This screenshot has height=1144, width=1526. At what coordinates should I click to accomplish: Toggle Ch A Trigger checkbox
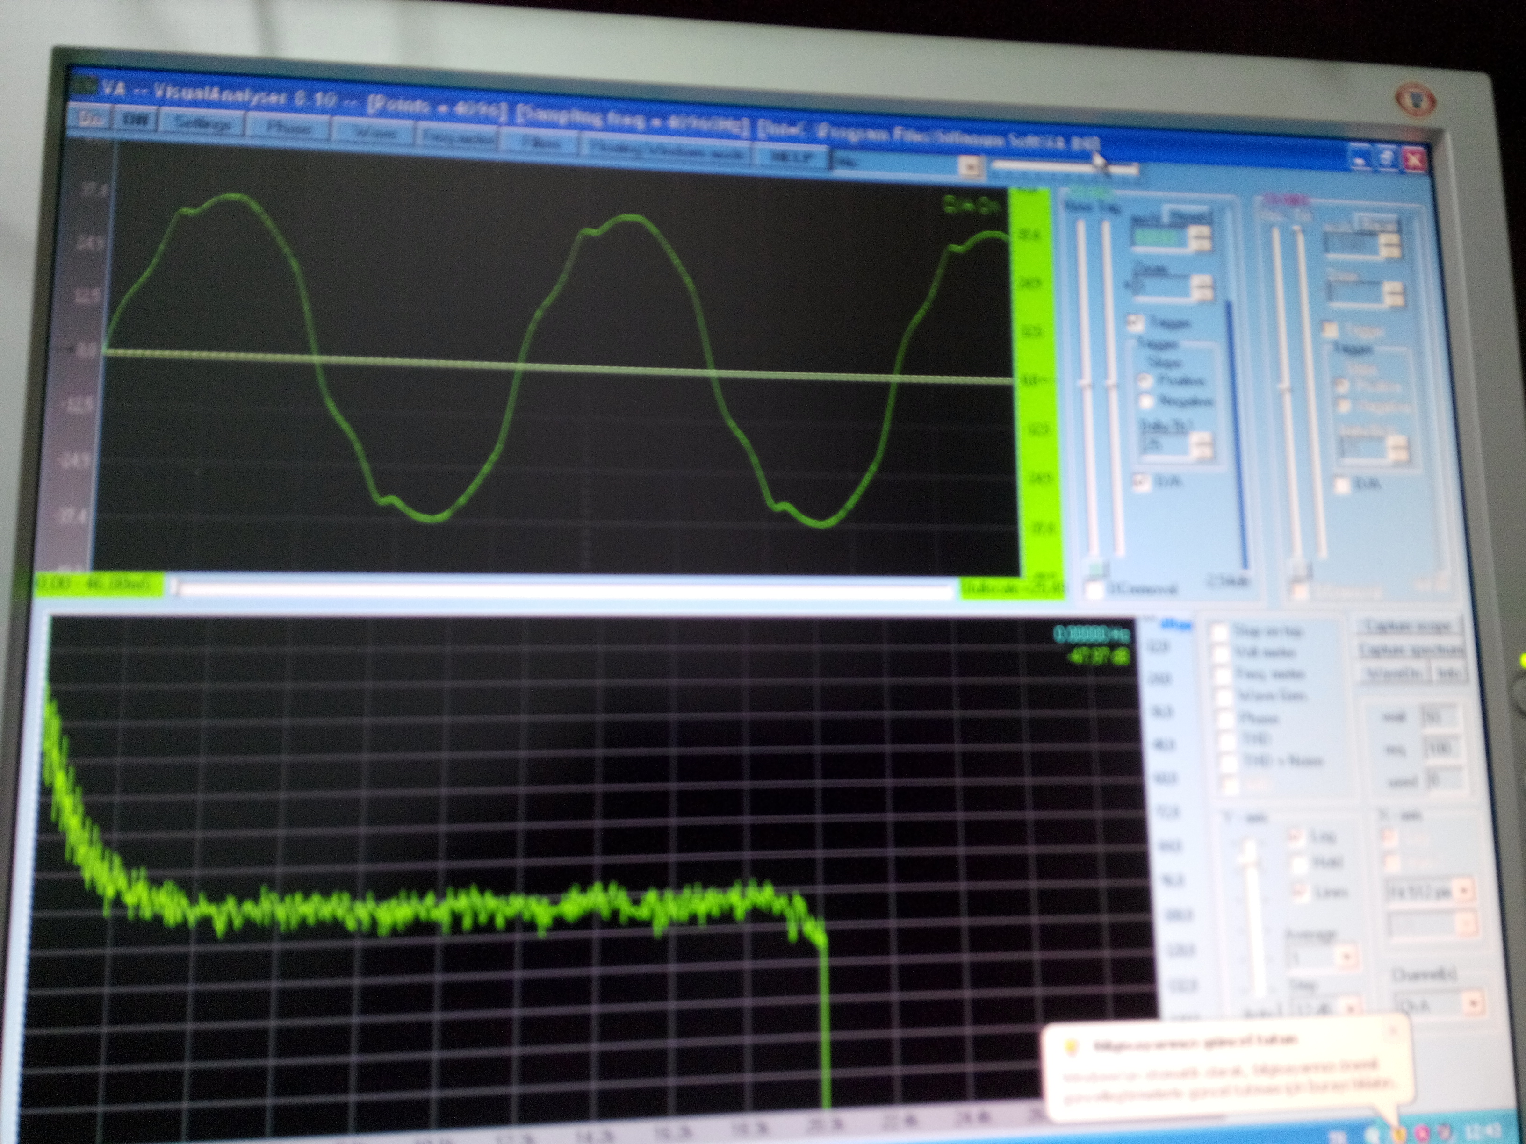1135,322
